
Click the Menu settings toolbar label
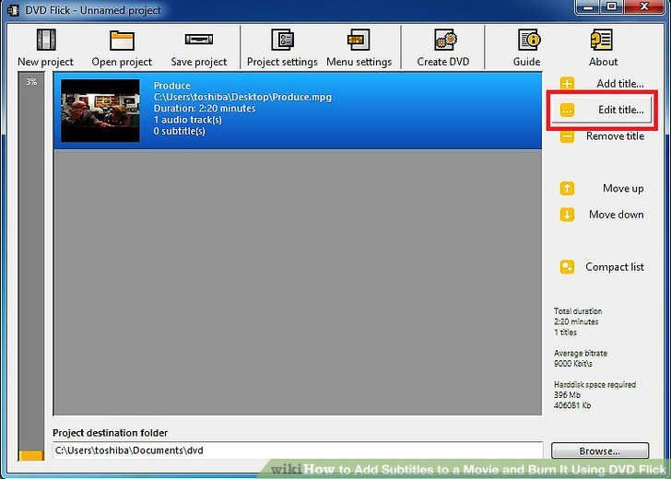coord(359,62)
